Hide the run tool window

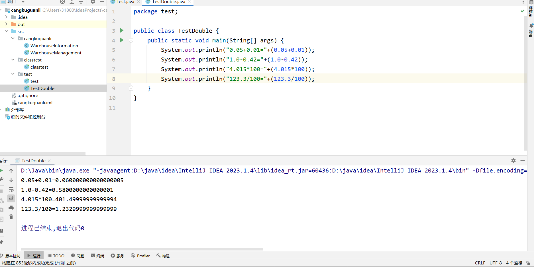[x=523, y=161]
